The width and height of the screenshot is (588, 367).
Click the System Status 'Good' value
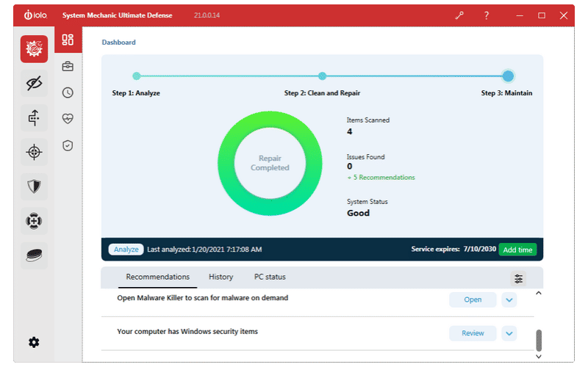point(358,213)
